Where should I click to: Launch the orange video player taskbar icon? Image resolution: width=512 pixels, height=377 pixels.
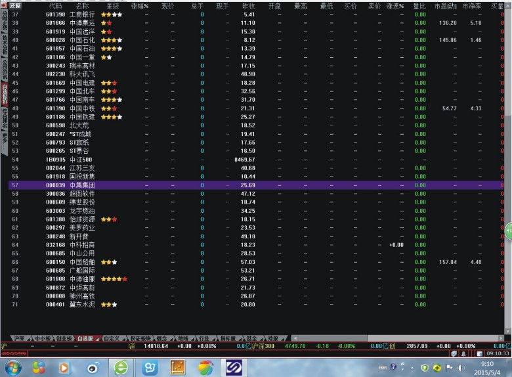coord(64,368)
